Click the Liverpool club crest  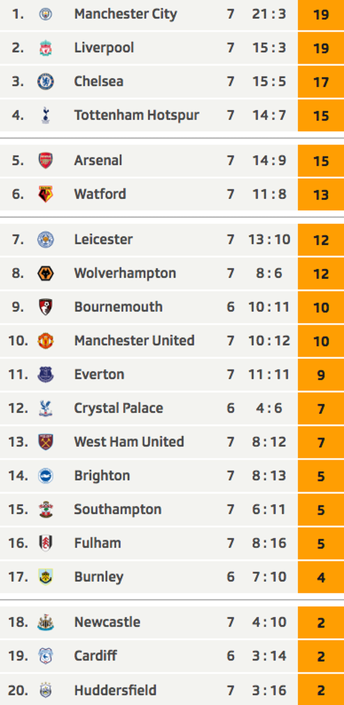tap(46, 48)
